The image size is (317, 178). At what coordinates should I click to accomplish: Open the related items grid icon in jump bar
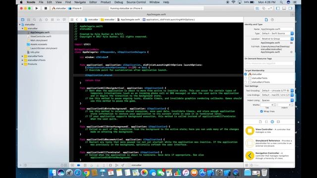[72, 20]
